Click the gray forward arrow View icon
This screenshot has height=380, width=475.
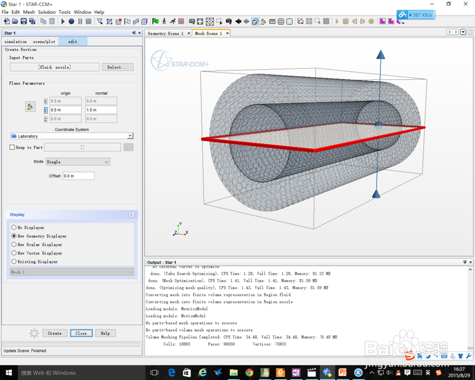coord(247,21)
